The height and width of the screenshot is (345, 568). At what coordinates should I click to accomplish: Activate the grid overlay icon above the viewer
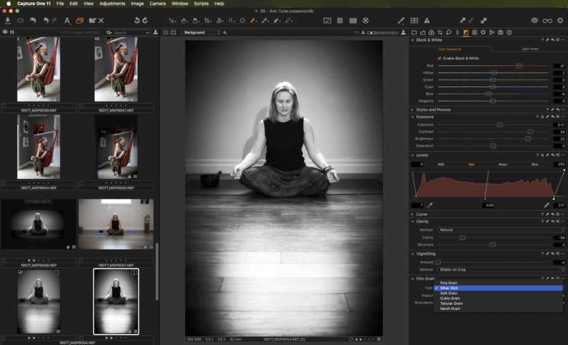point(340,21)
